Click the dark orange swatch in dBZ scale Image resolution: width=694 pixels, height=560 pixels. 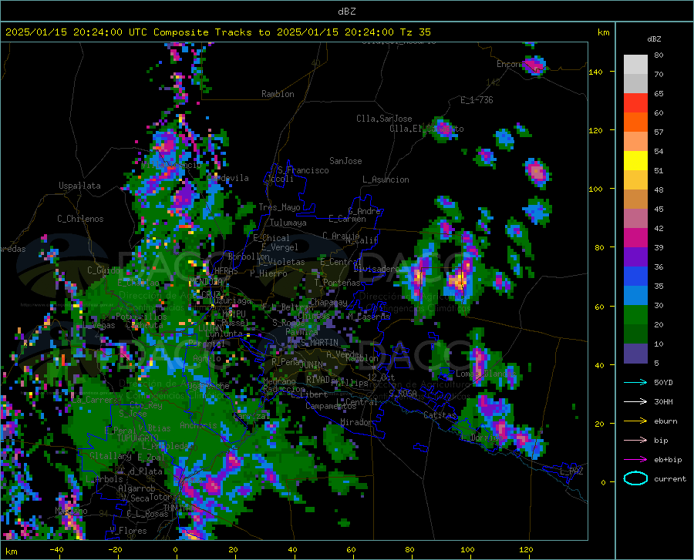(x=635, y=122)
